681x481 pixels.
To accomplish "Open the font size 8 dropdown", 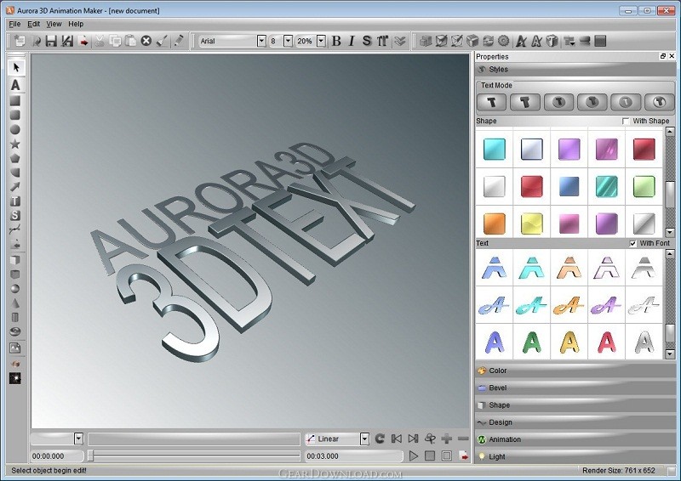I will [x=288, y=41].
